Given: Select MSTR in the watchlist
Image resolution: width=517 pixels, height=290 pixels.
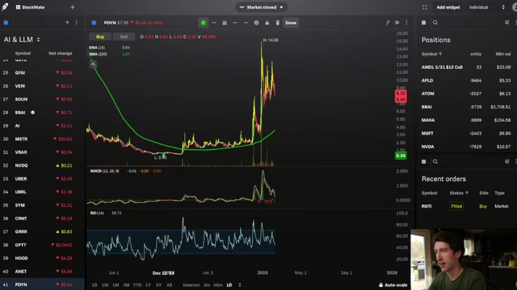Looking at the screenshot, I should point(42,139).
